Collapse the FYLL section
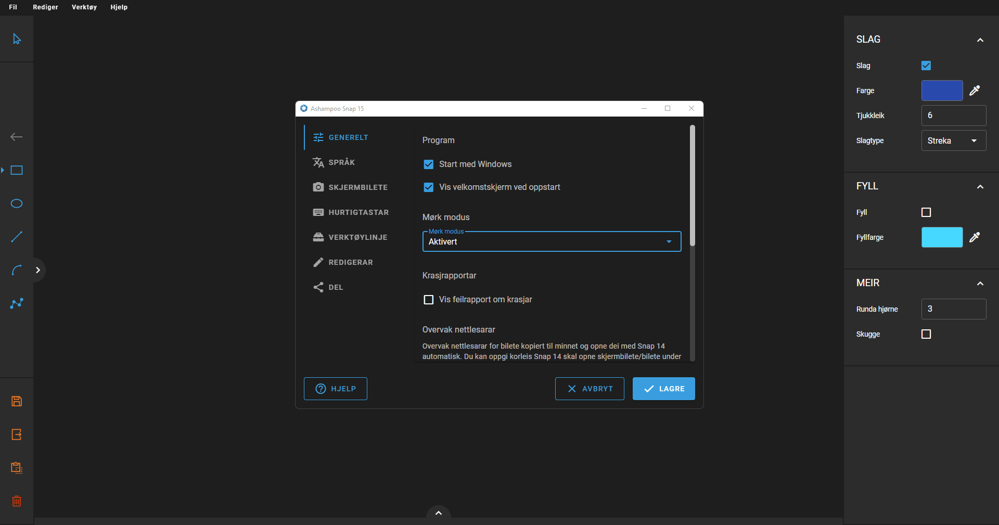 coord(980,187)
